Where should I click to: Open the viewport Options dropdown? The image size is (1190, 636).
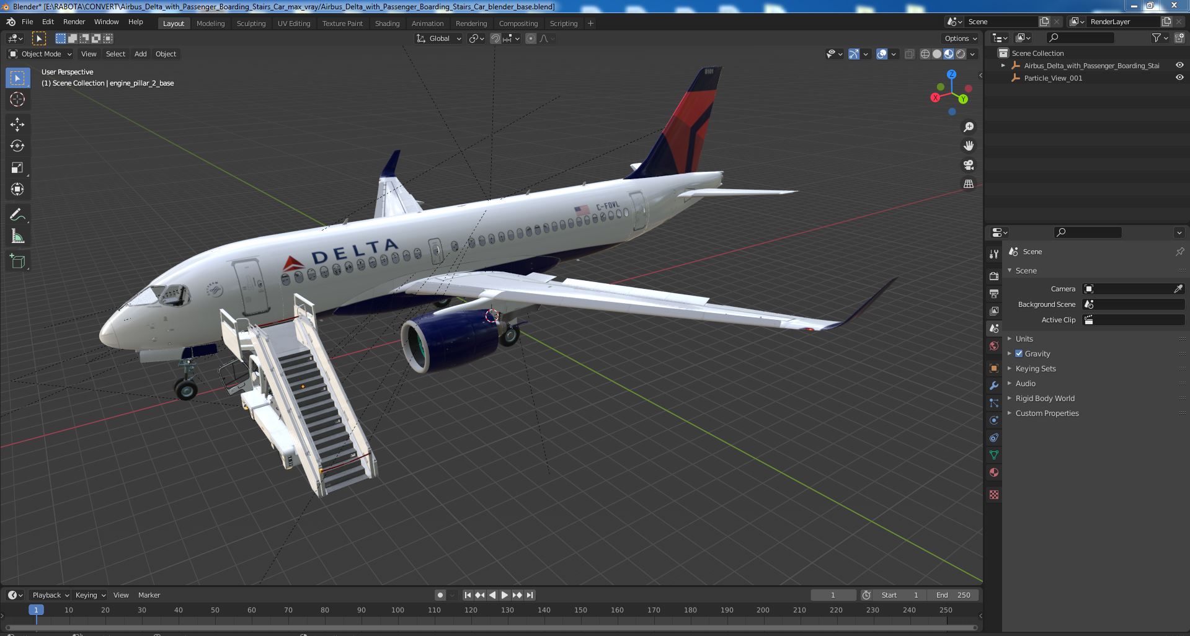pos(960,38)
